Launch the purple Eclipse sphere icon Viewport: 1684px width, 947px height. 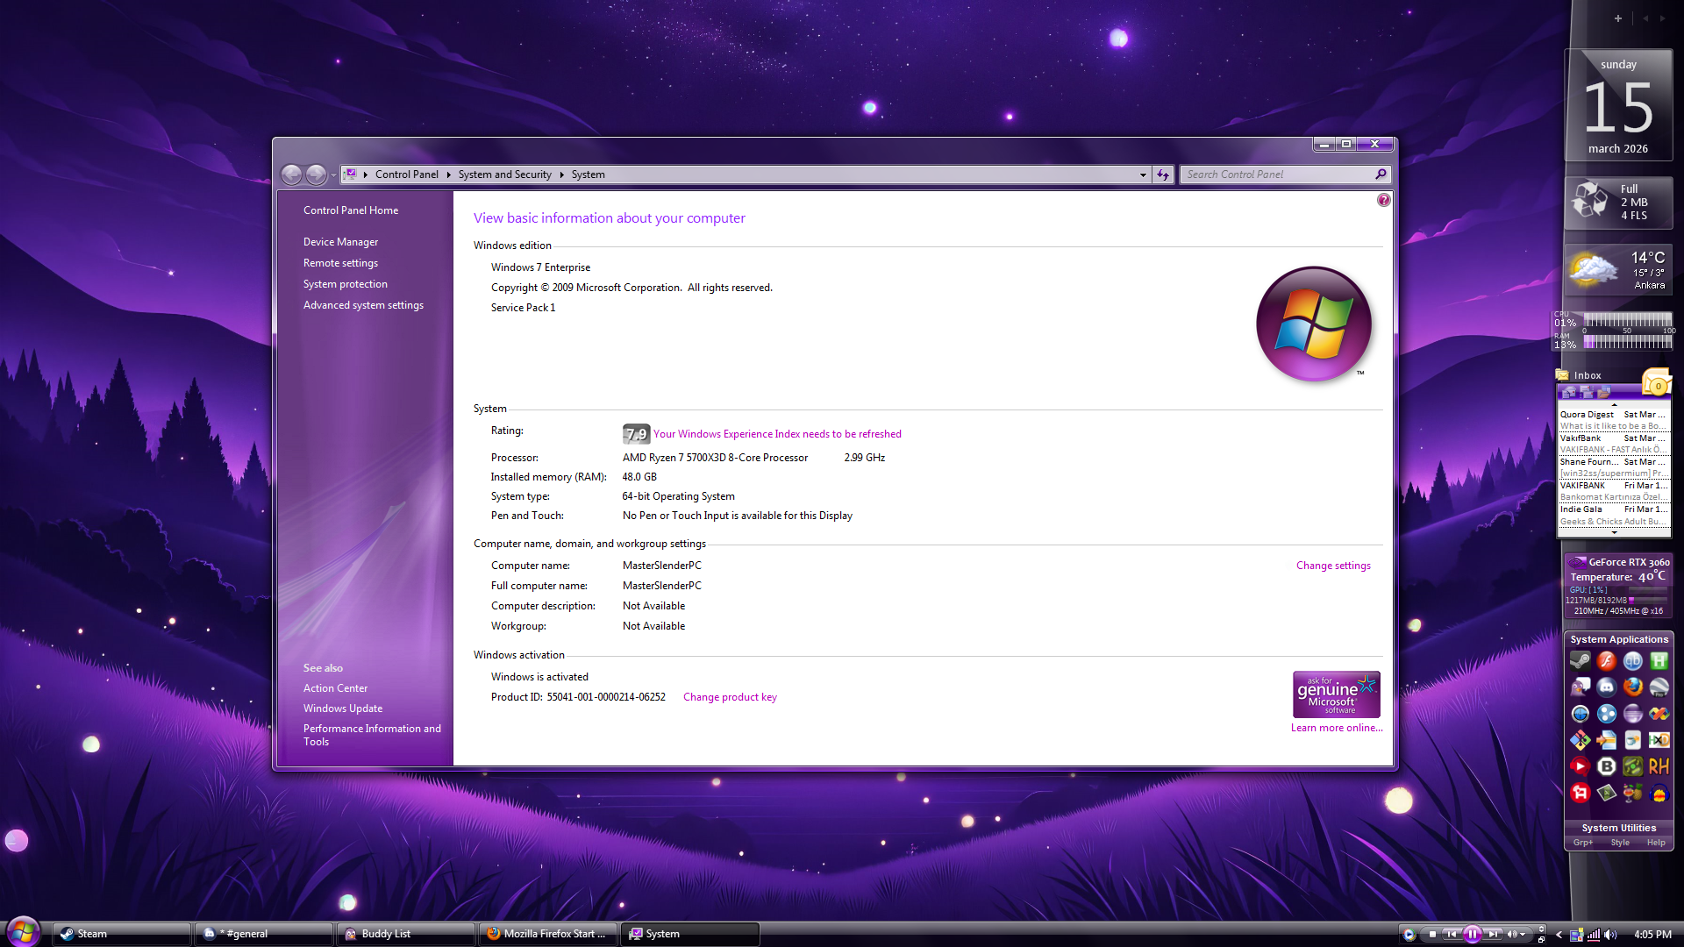tap(1632, 714)
